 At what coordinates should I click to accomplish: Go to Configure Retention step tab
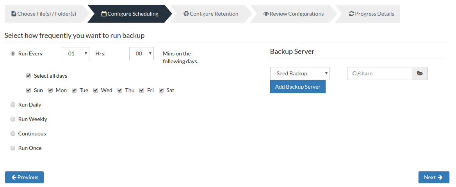[x=211, y=14]
